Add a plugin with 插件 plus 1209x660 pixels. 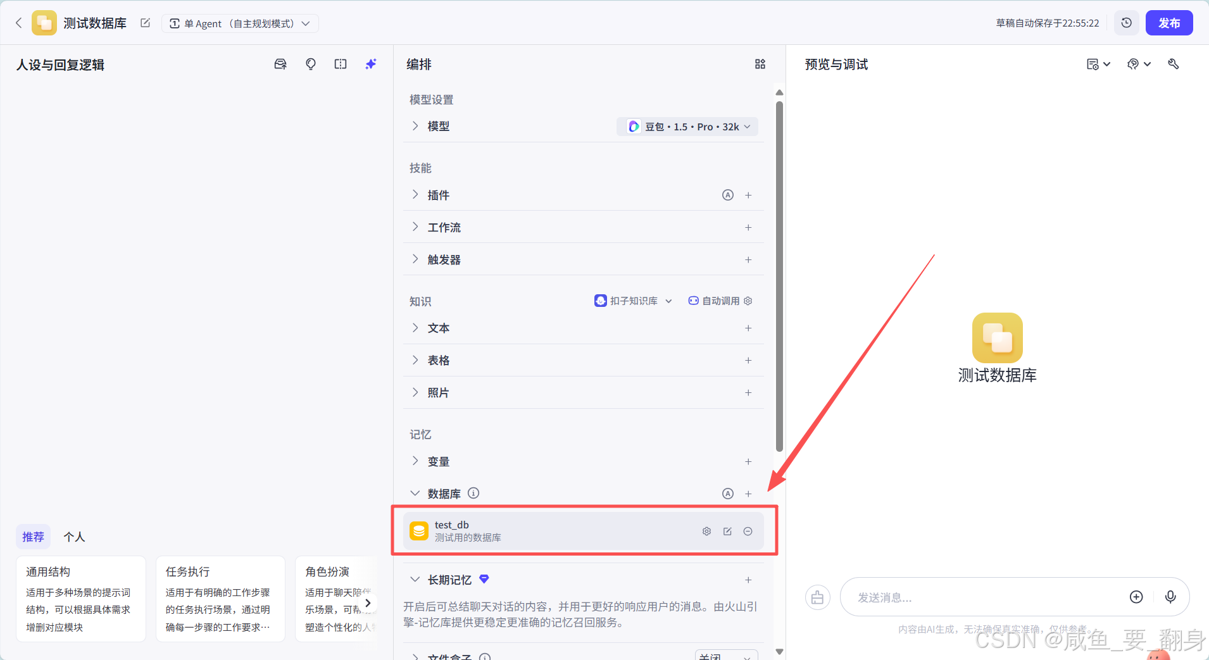pos(748,195)
